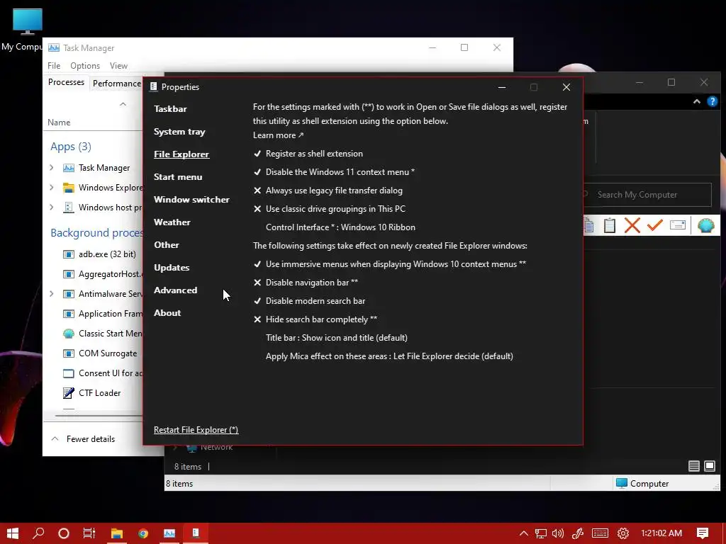
Task: Open the Window switcher section
Action: [x=191, y=200]
